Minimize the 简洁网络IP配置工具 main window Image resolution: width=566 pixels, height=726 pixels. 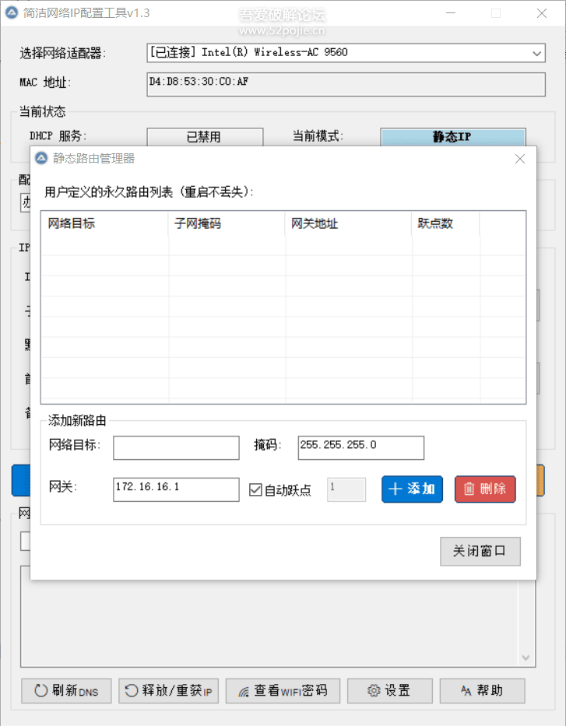[451, 13]
